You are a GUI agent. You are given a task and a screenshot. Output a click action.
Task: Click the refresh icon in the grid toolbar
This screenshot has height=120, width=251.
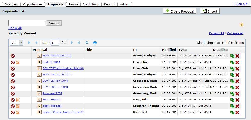[x=87, y=43]
